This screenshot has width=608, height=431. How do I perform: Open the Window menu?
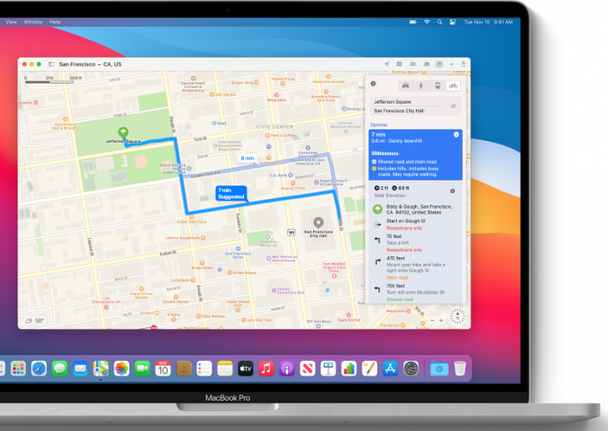click(x=33, y=22)
